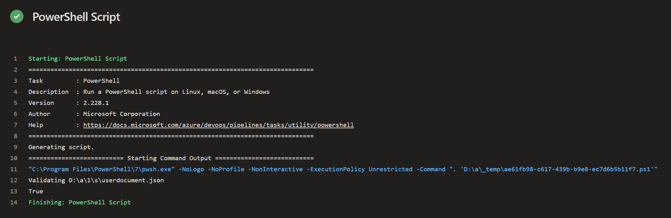
Task: Click the Validating userdocument.json line
Action: (96, 180)
